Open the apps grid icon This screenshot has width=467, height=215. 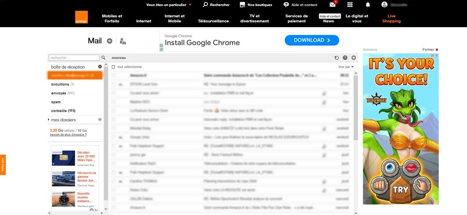click(x=350, y=5)
